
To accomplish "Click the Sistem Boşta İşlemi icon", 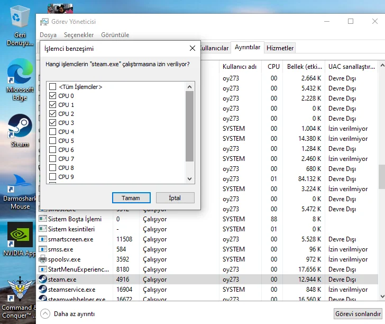I will click(43, 219).
